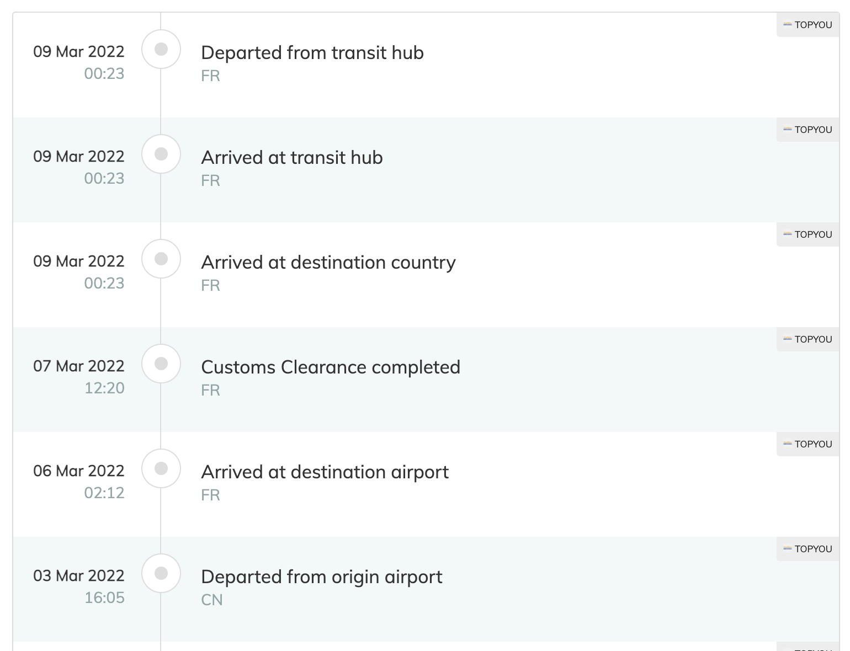
Task: Click the CN country code label
Action: [x=212, y=600]
